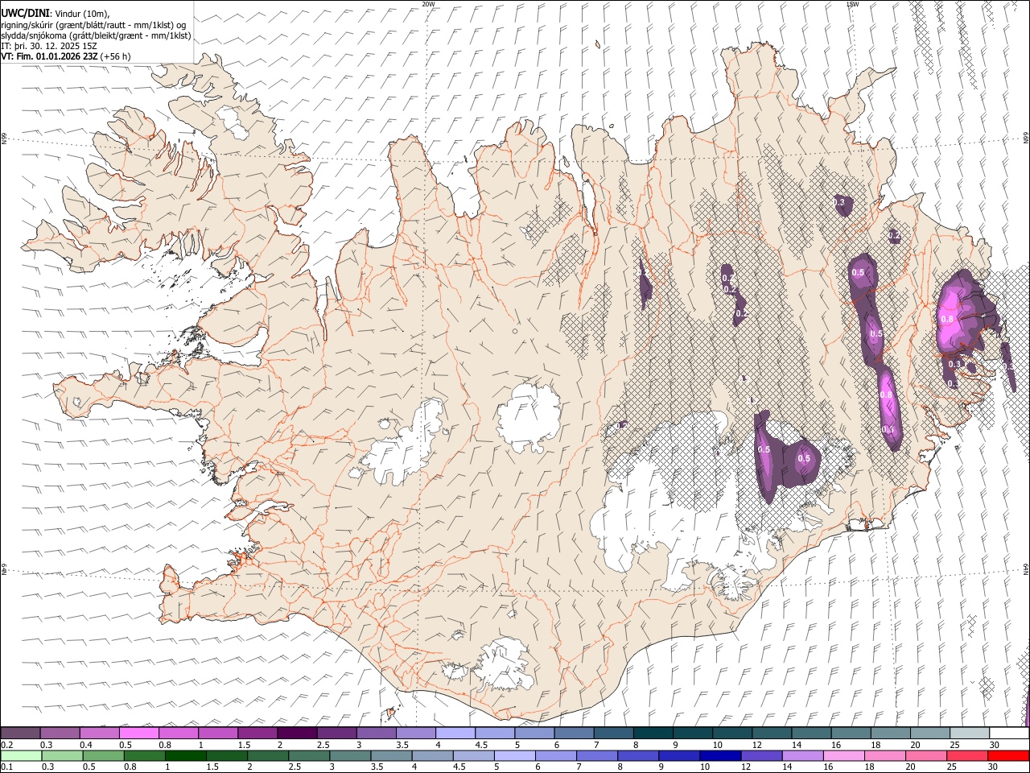Select the '25' label on the lower legend
The width and height of the screenshot is (1030, 773).
point(954,767)
